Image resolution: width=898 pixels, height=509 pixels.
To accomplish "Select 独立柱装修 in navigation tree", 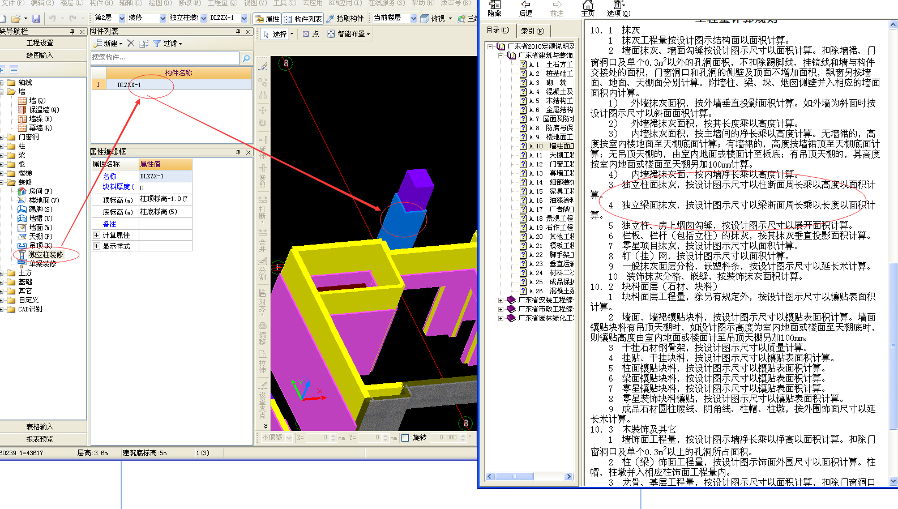I will [46, 255].
